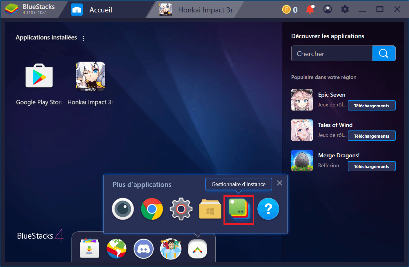Image resolution: width=409 pixels, height=267 pixels.
Task: Open the Google Play Store app
Action: click(x=39, y=76)
